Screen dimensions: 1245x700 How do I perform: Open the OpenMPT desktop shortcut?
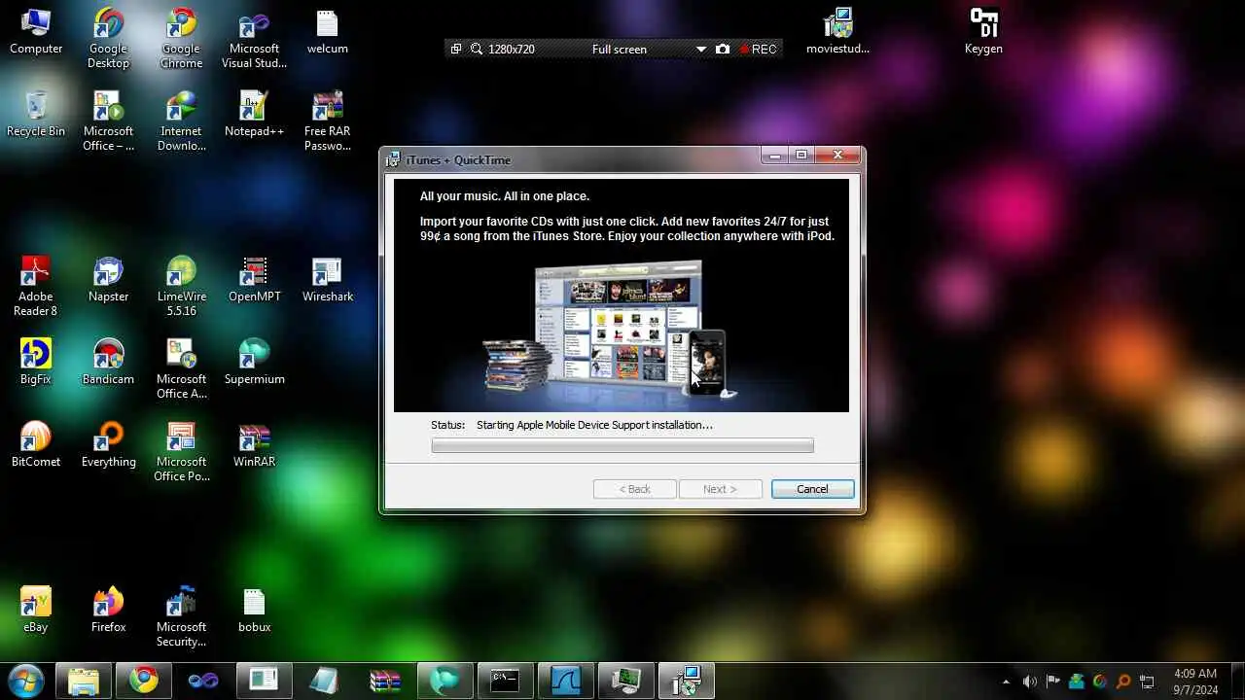pos(254,280)
